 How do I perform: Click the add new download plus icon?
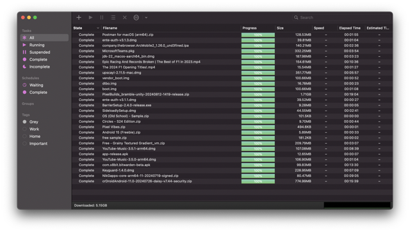[x=79, y=17]
